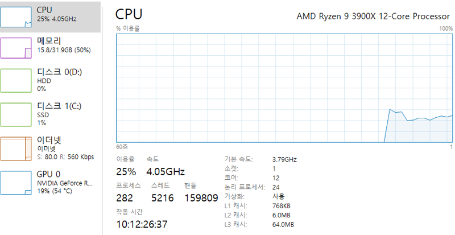Select the GPU 0 graph icon
This screenshot has width=455, height=235.
tap(16, 183)
